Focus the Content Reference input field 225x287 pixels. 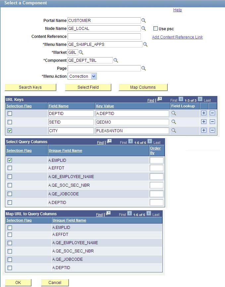pos(104,37)
